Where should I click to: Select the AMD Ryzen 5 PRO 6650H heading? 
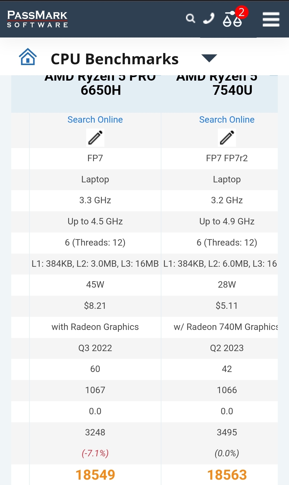click(100, 85)
